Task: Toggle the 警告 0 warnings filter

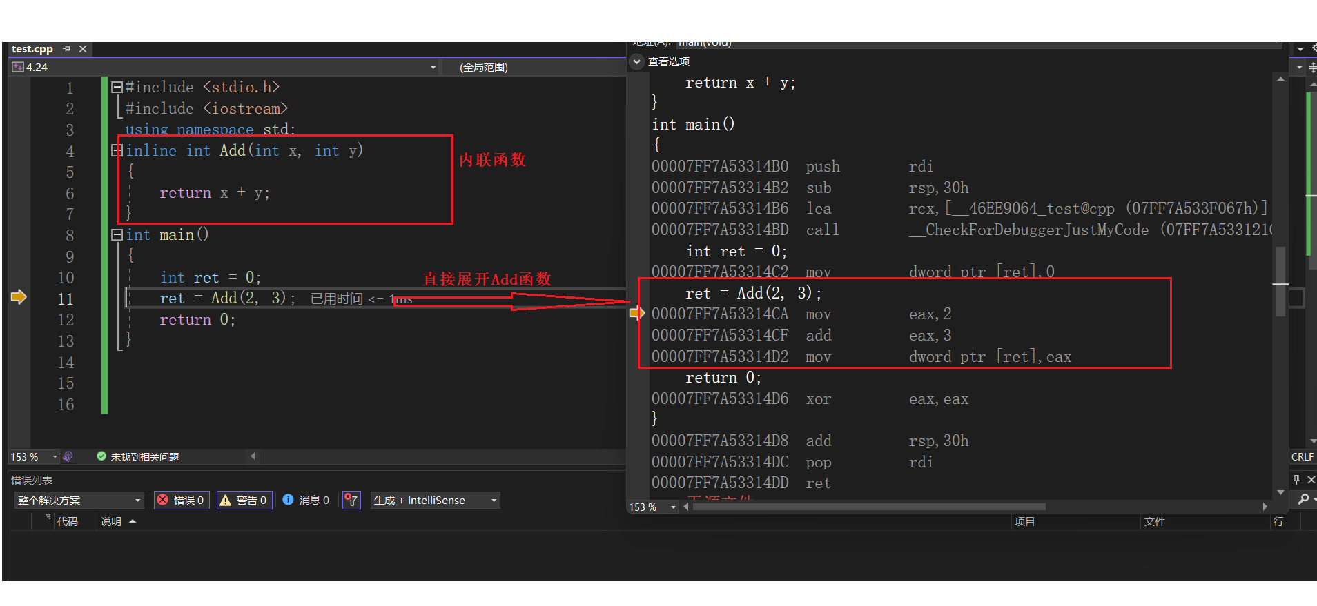Action: point(244,501)
